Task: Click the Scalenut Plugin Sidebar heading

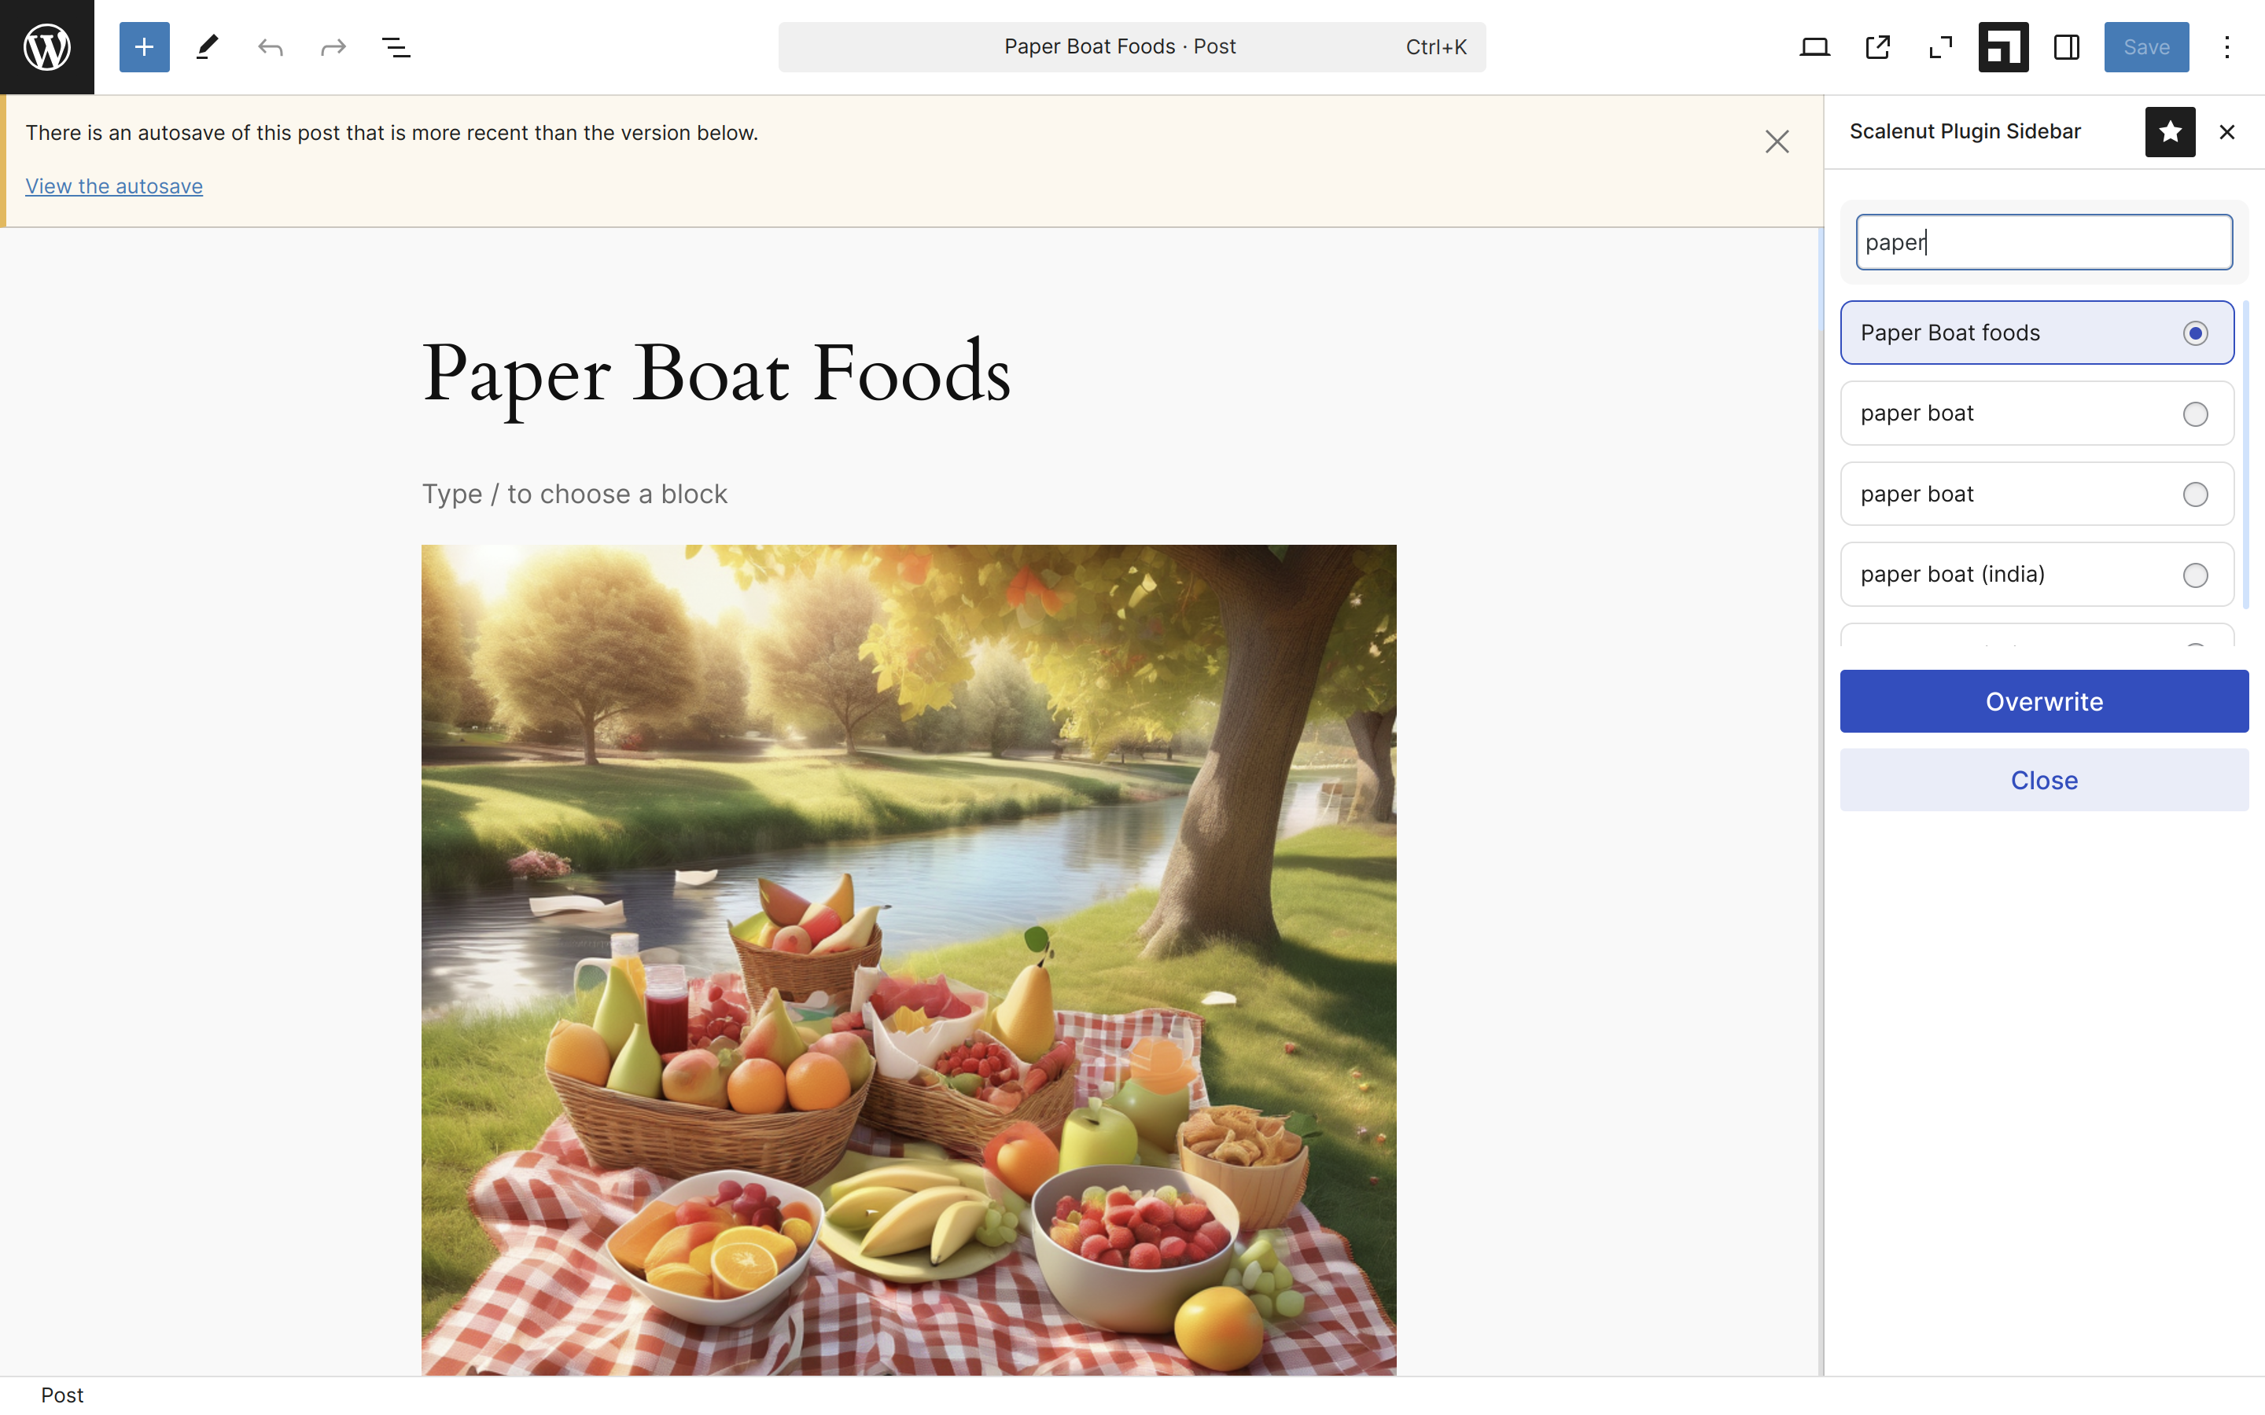Action: (1965, 132)
